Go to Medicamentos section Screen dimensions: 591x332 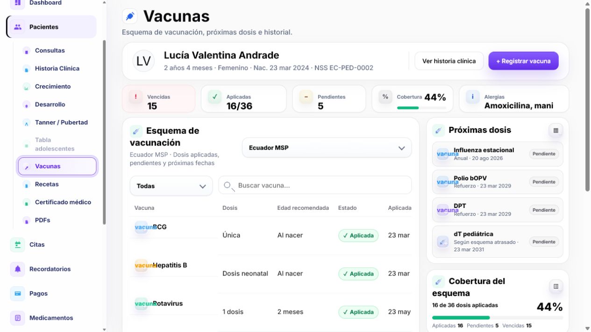pyautogui.click(x=51, y=318)
